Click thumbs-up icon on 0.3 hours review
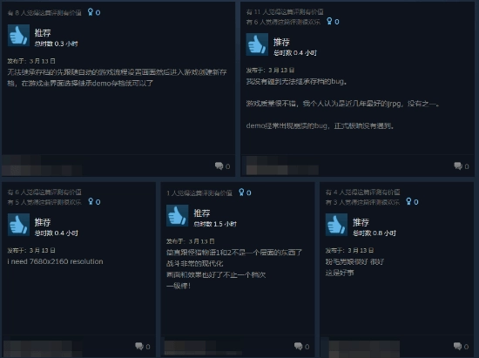The width and height of the screenshot is (479, 358). point(18,36)
